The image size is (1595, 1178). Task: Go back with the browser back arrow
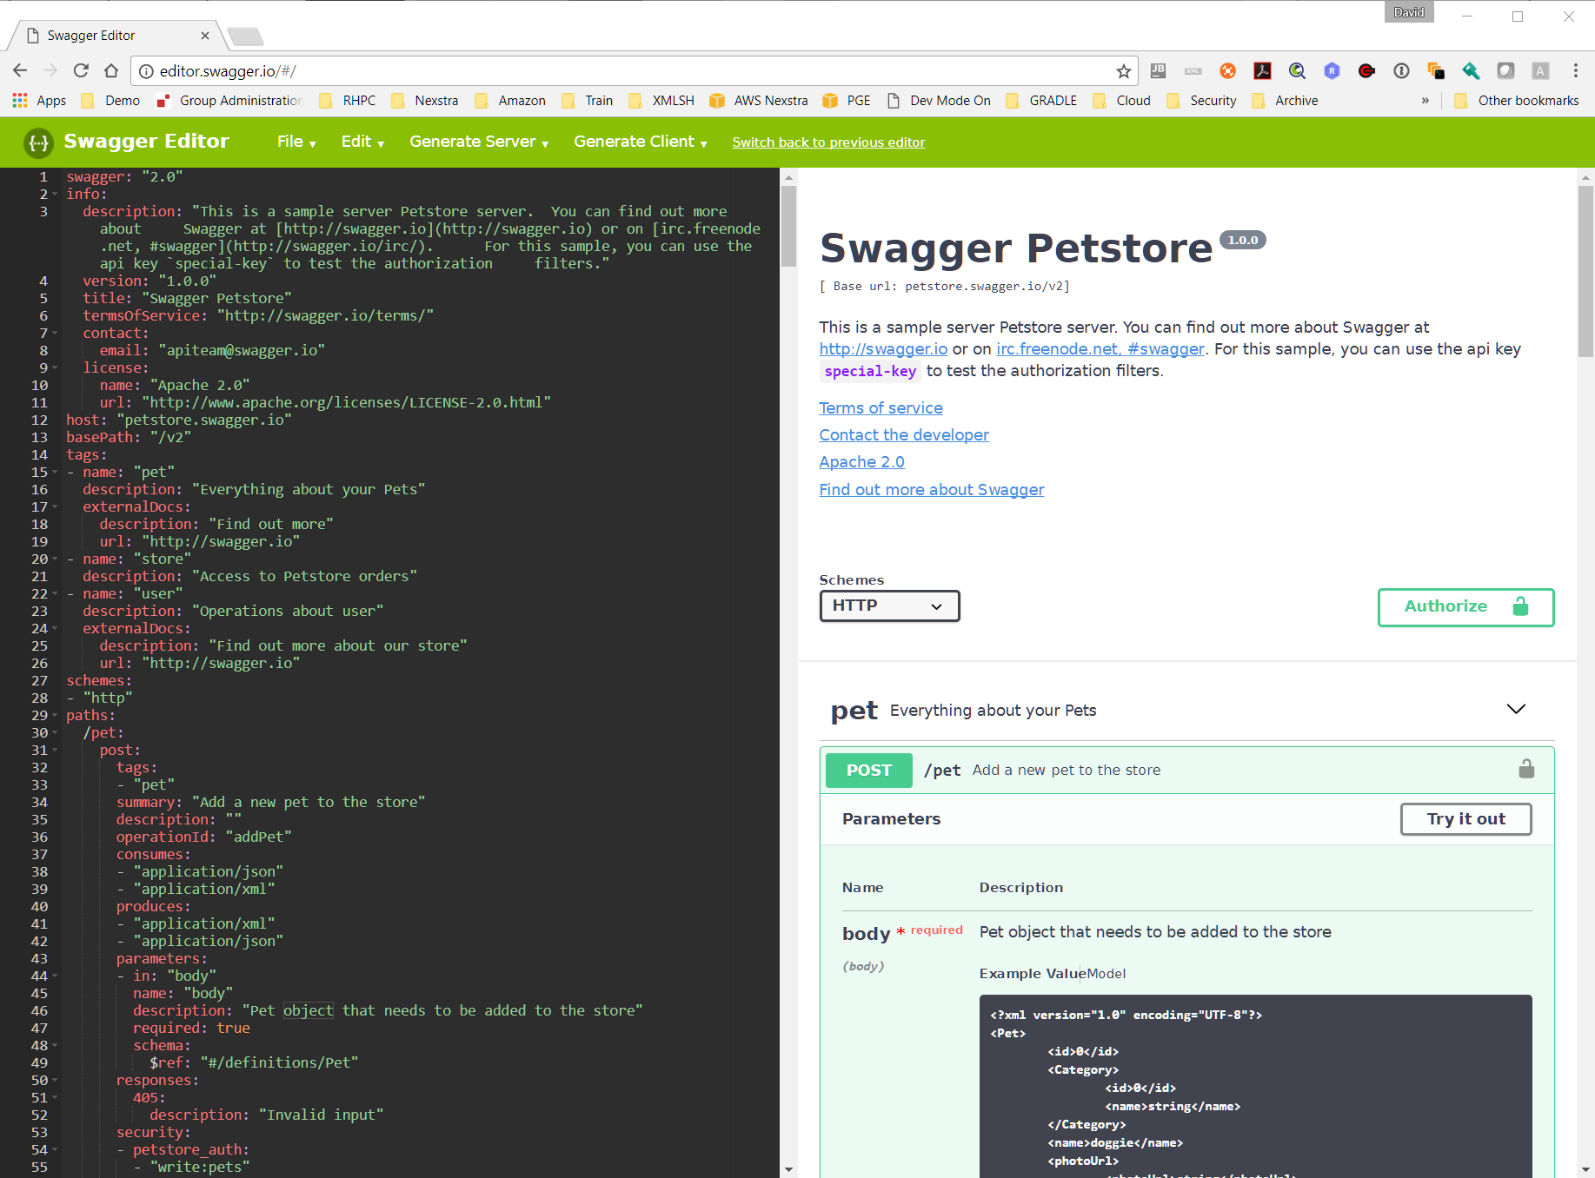click(x=20, y=70)
